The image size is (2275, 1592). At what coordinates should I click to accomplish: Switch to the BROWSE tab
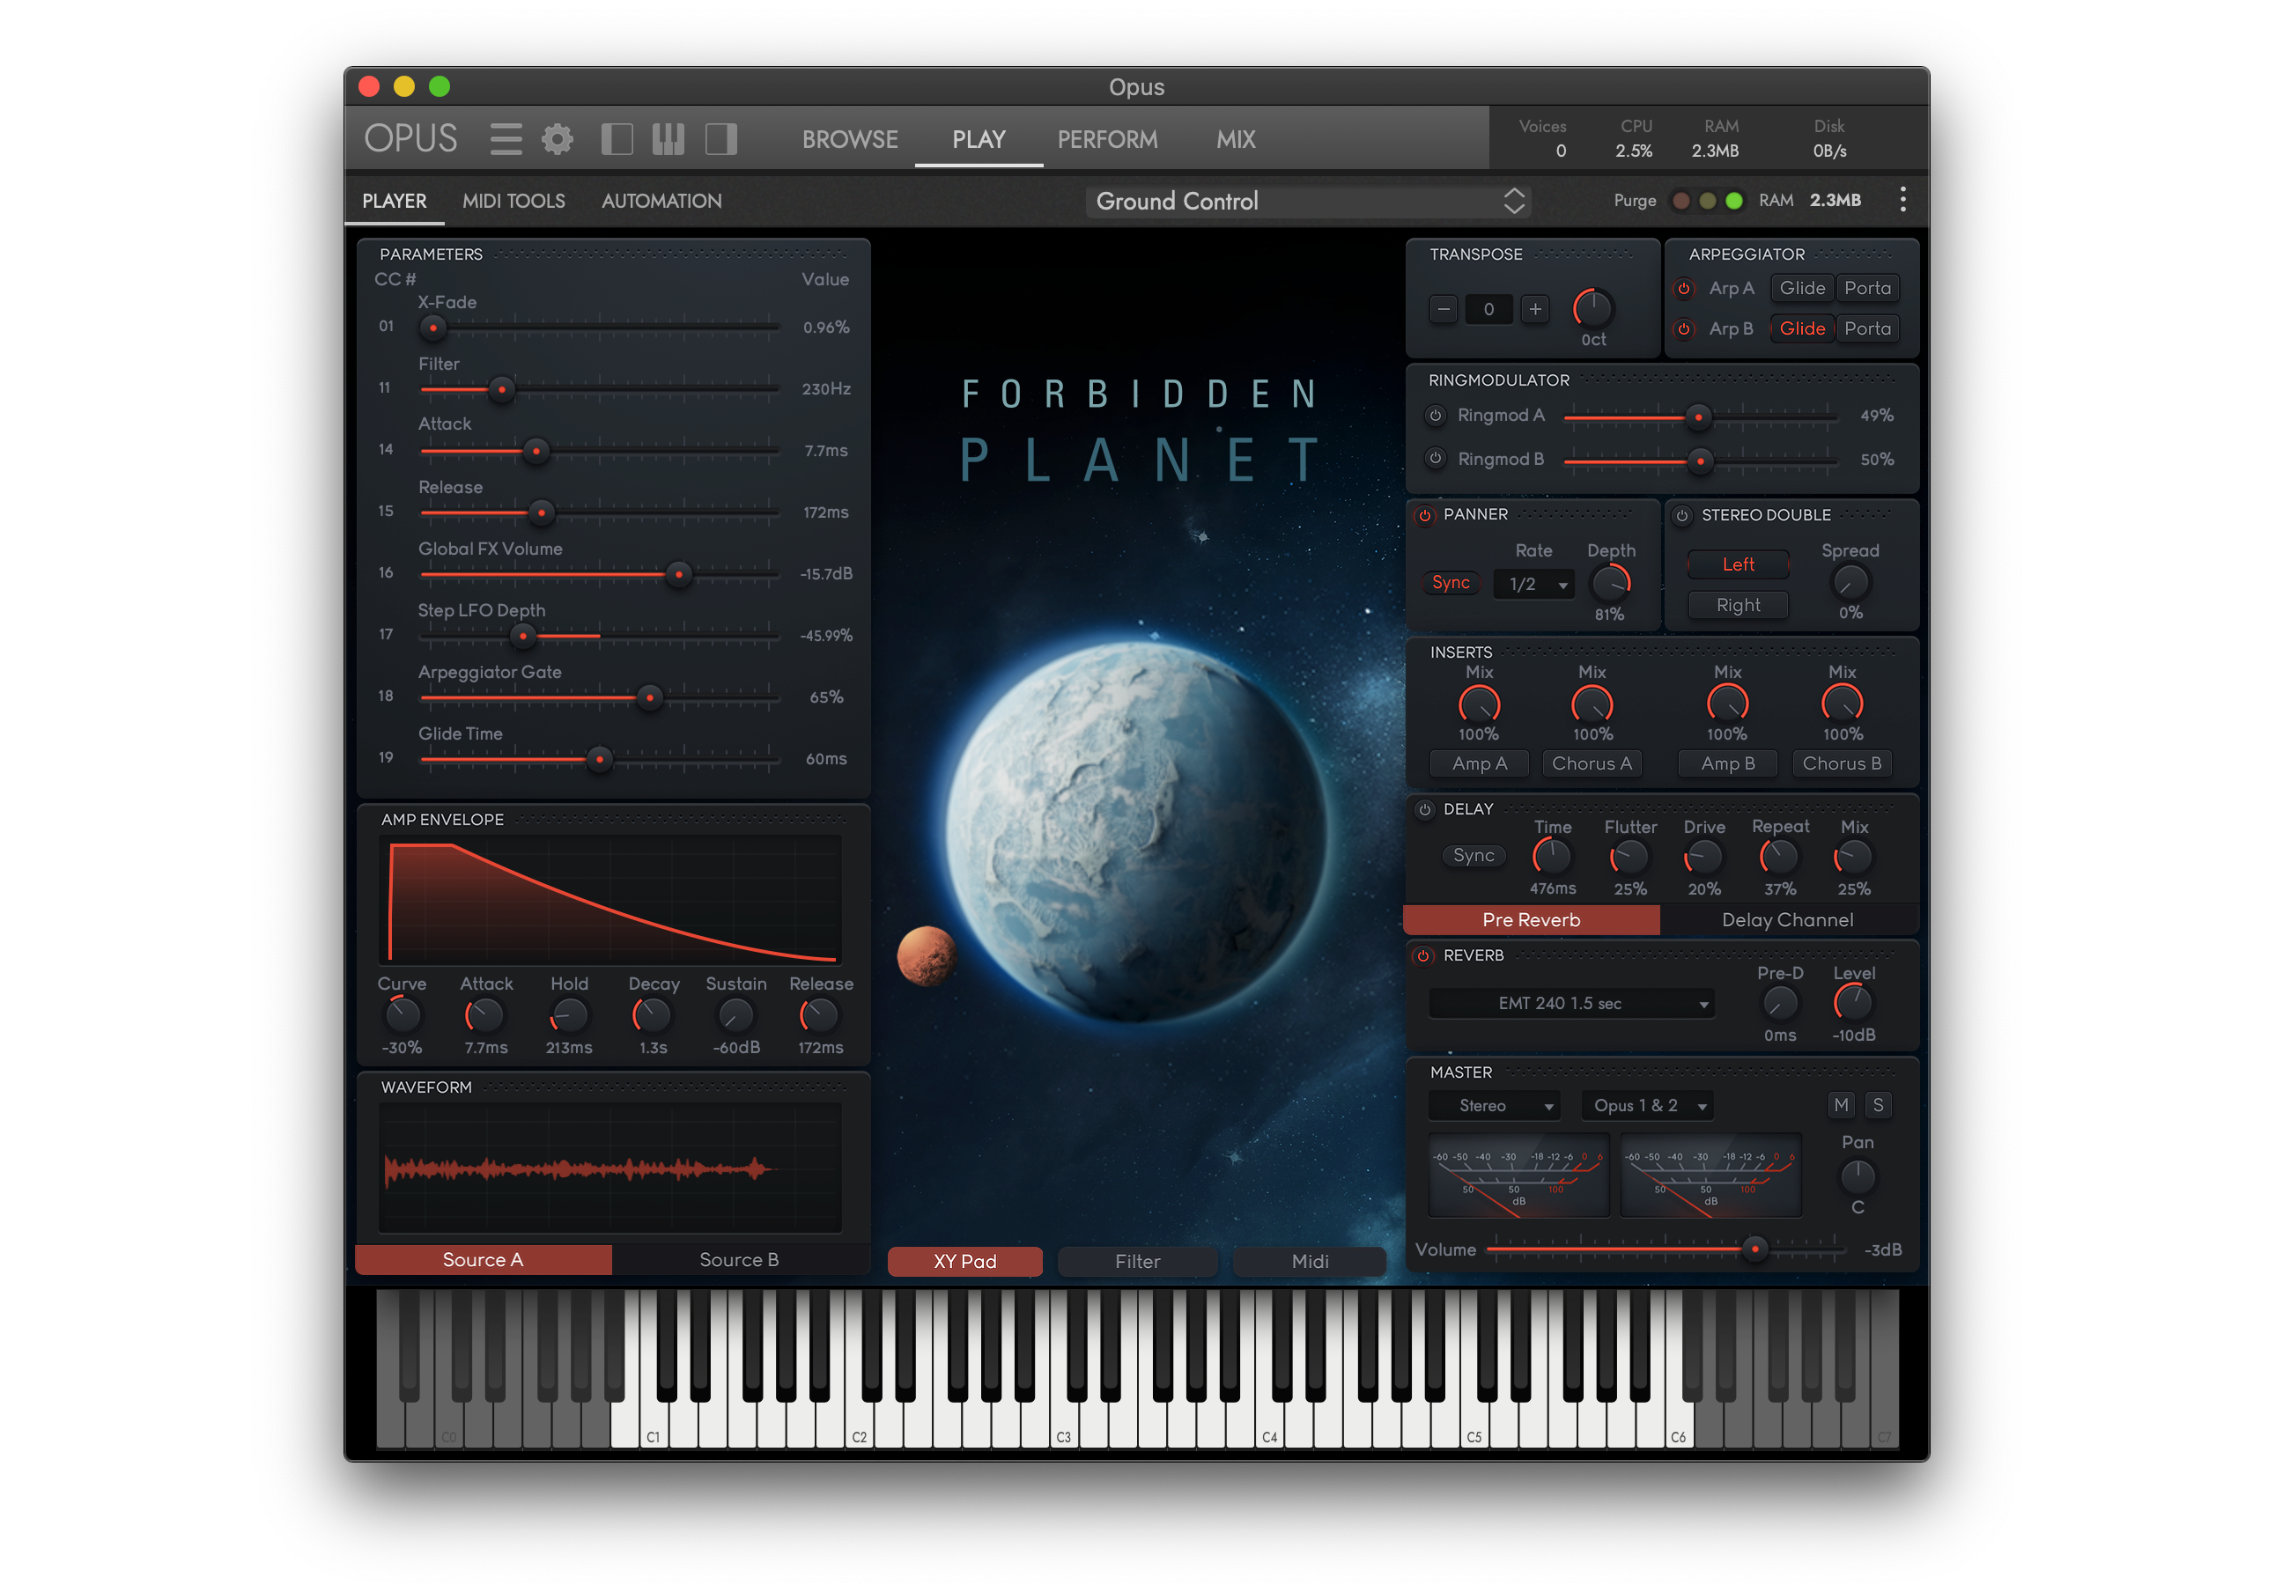[x=850, y=140]
